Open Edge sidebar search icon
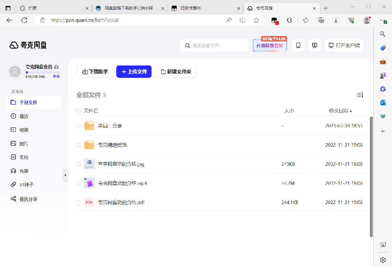This screenshot has width=392, height=267. coord(383,34)
